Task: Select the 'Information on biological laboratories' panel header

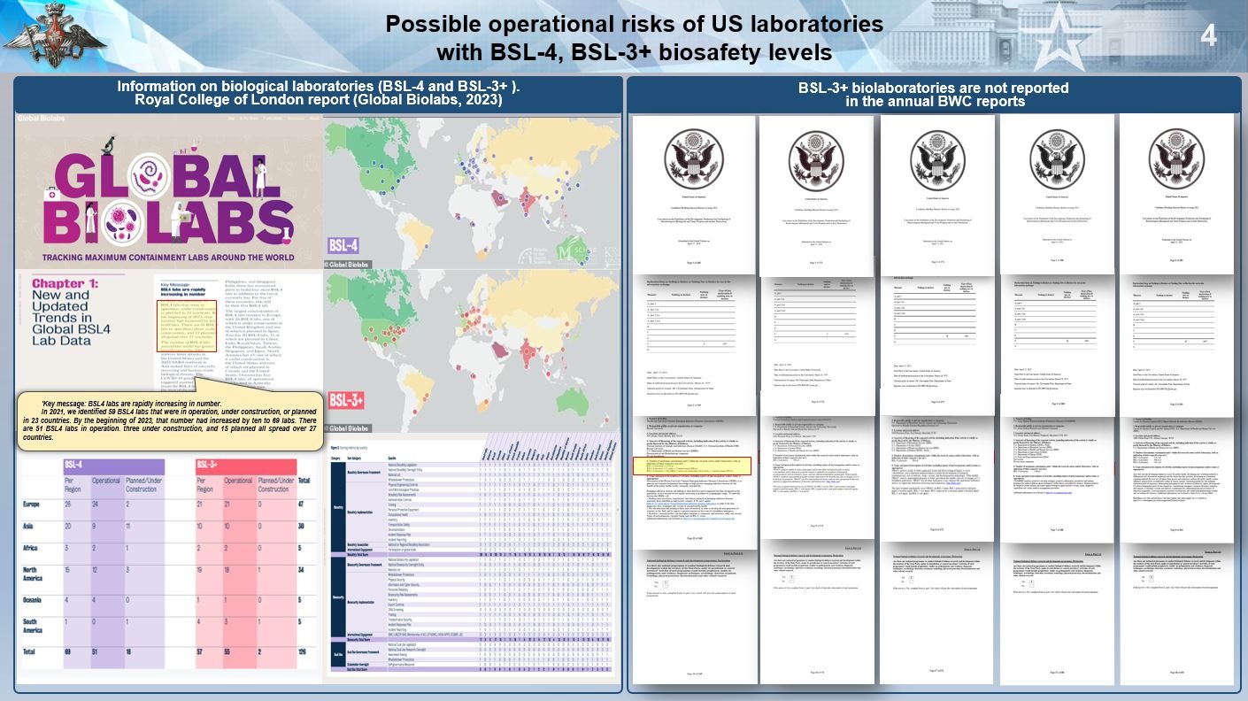Action: click(x=319, y=93)
